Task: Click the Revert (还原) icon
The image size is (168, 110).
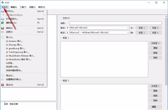Action: click(x=3, y=32)
